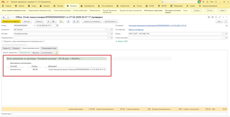Open the Дополнительно dropdown
230x117 pixels.
point(111,21)
